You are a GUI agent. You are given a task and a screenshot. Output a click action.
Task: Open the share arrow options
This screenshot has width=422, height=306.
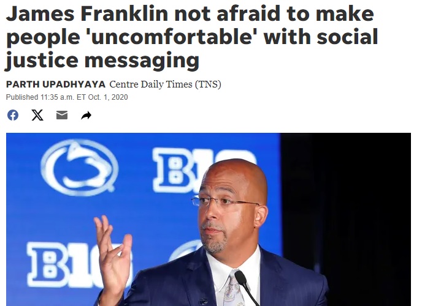pos(86,116)
